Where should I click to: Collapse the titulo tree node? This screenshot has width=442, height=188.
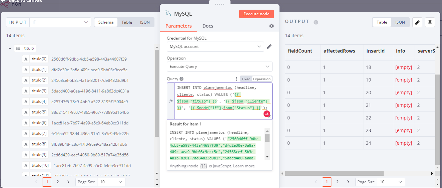10,49
